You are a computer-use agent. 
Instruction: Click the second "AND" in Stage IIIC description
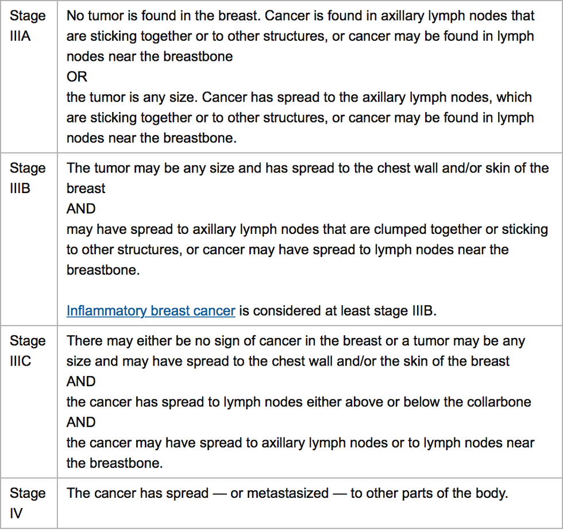tap(81, 423)
